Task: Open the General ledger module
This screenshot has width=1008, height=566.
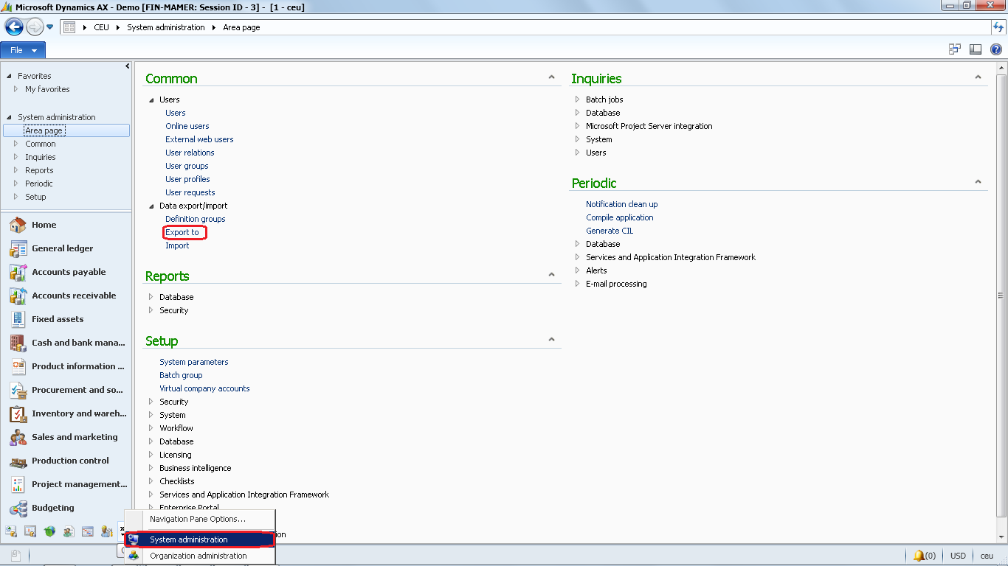Action: 66,248
